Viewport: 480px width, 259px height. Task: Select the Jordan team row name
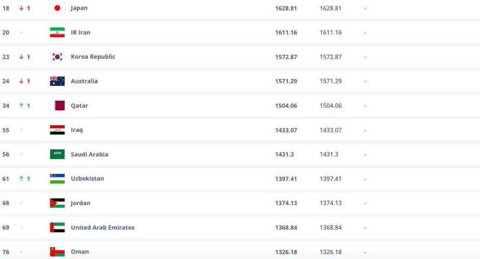point(80,203)
